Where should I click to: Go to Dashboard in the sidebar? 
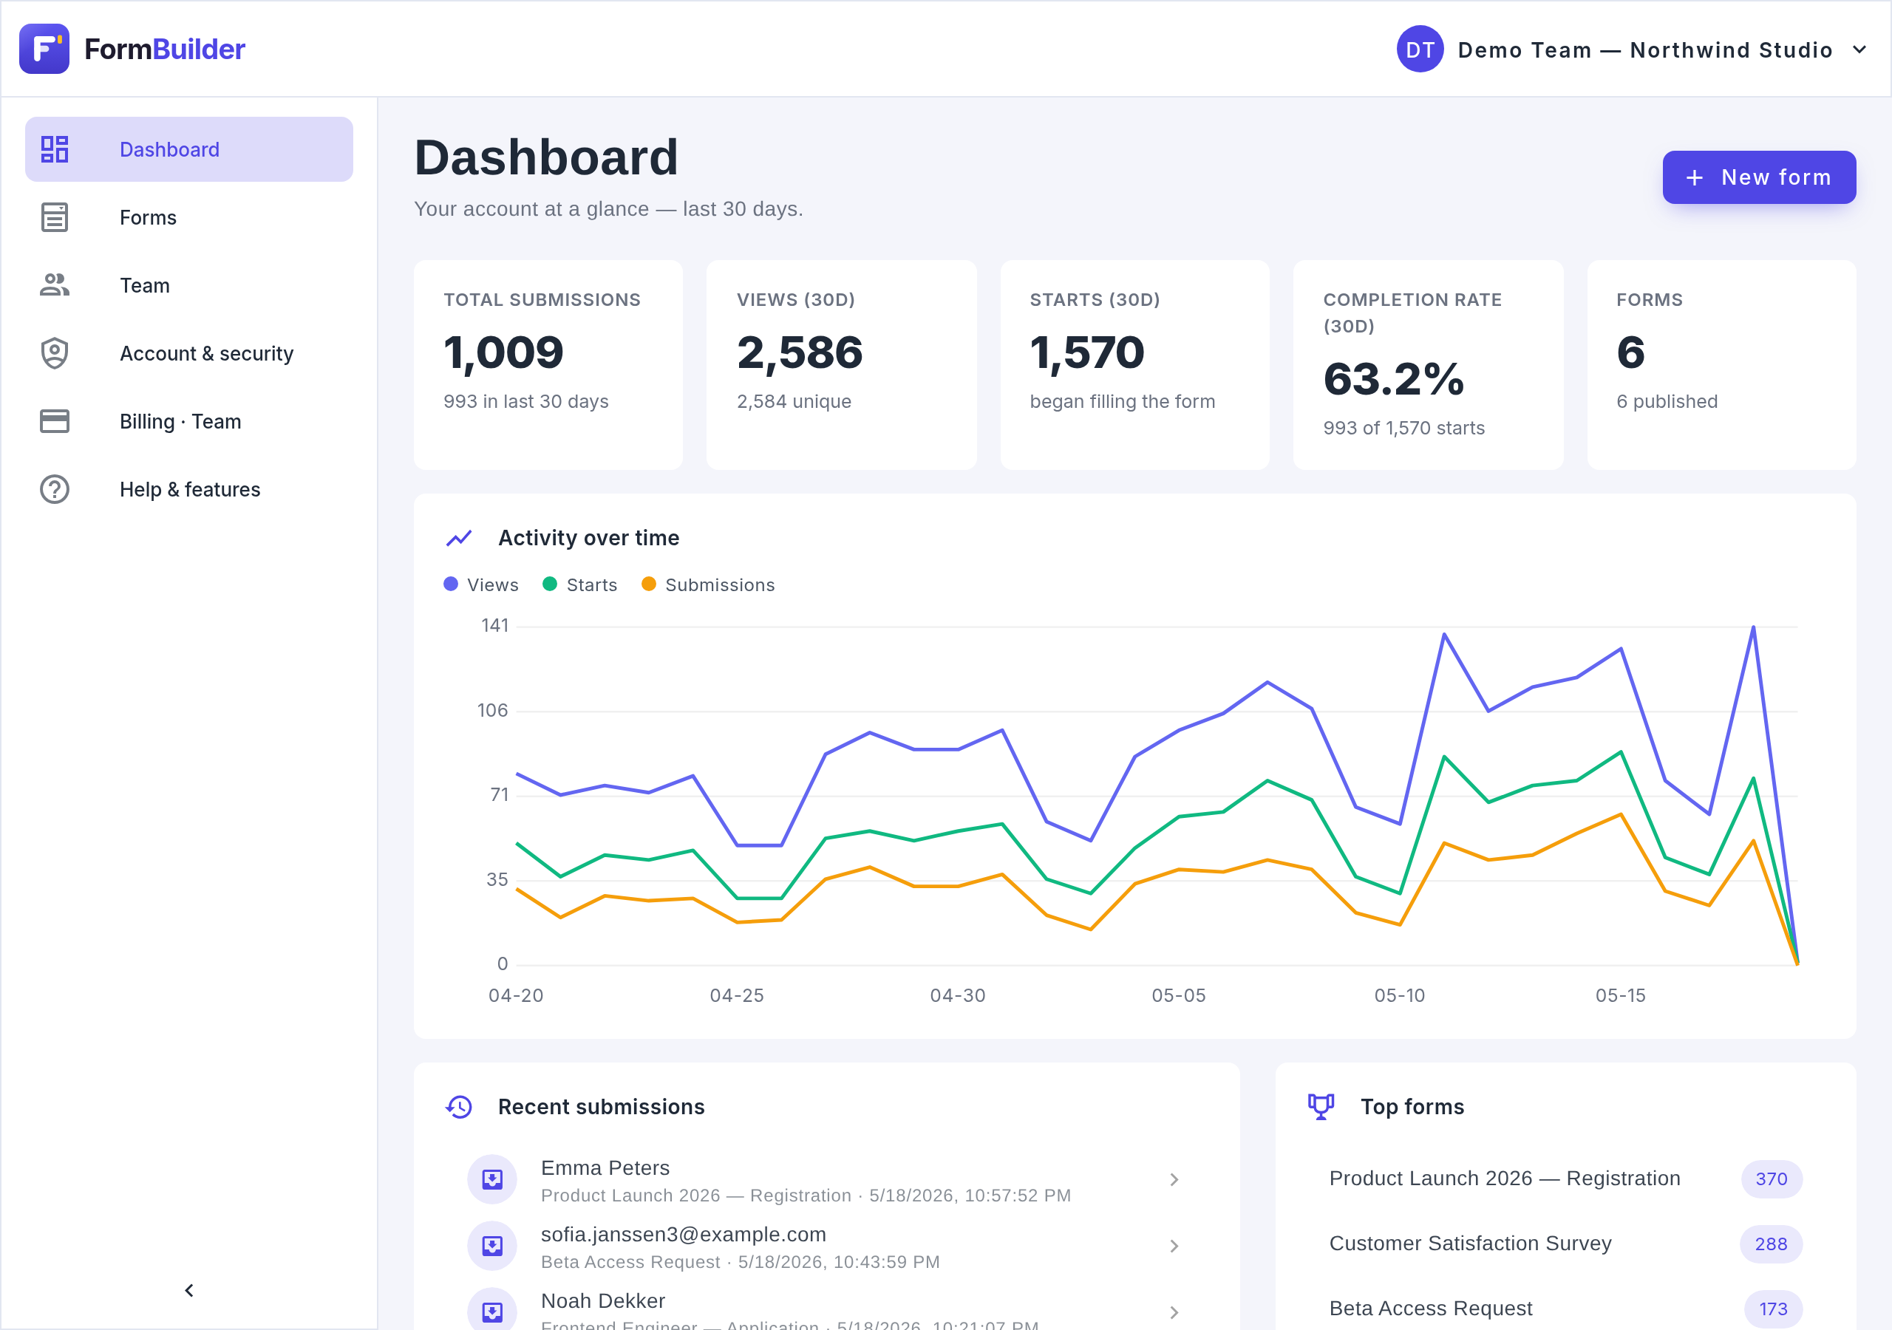188,149
